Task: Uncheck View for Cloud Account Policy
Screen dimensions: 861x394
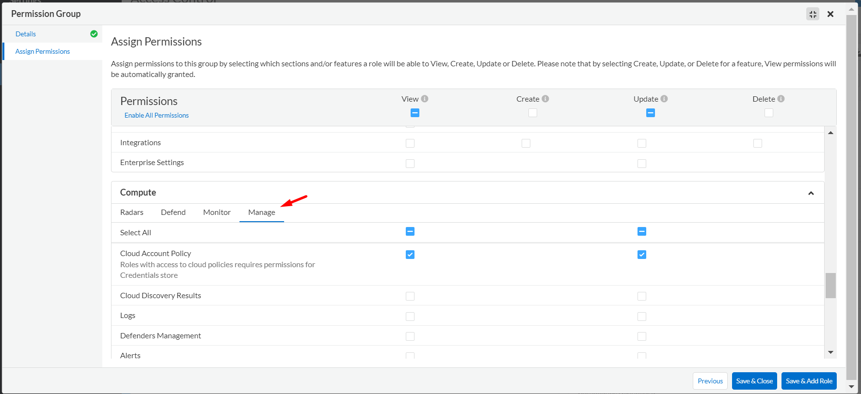Action: click(x=410, y=255)
